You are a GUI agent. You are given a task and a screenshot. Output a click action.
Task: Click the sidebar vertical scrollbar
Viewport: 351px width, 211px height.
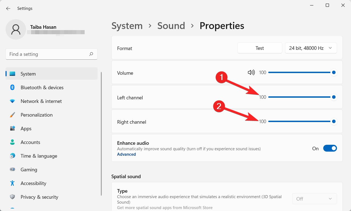(101, 134)
